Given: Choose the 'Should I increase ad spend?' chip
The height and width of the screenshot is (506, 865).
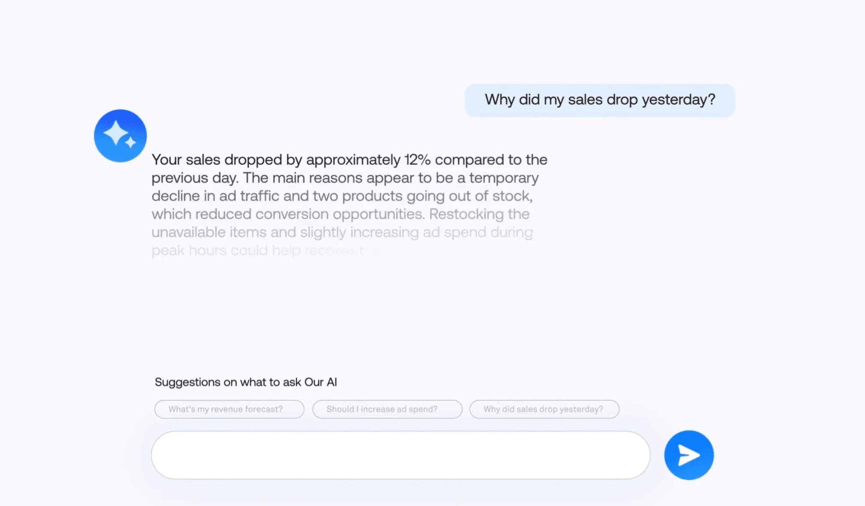Looking at the screenshot, I should coord(387,409).
